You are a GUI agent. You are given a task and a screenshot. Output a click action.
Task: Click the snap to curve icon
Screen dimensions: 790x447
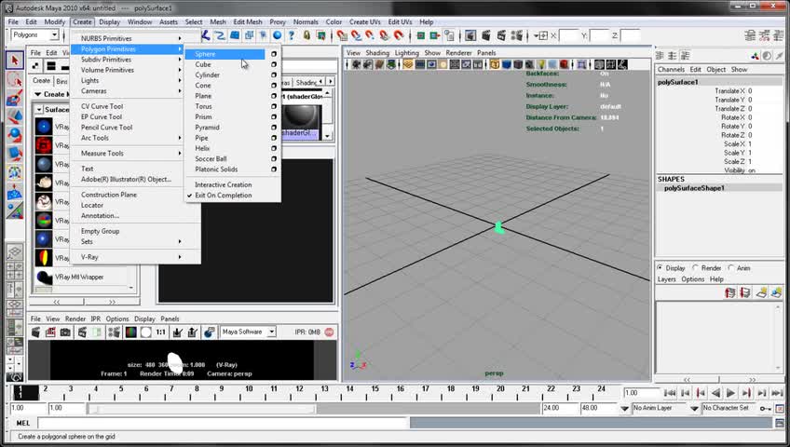coord(356,35)
